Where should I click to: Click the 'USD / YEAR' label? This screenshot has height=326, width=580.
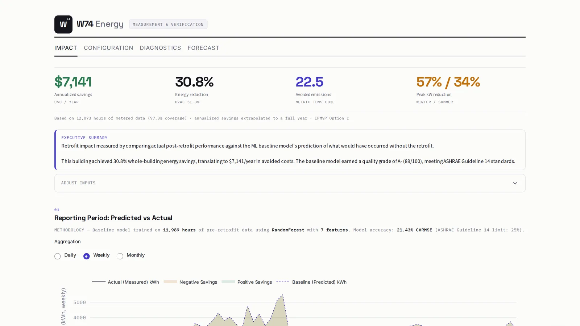66,102
